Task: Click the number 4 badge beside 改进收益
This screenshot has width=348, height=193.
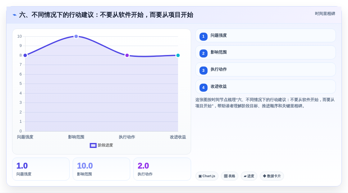Action: click(x=203, y=88)
